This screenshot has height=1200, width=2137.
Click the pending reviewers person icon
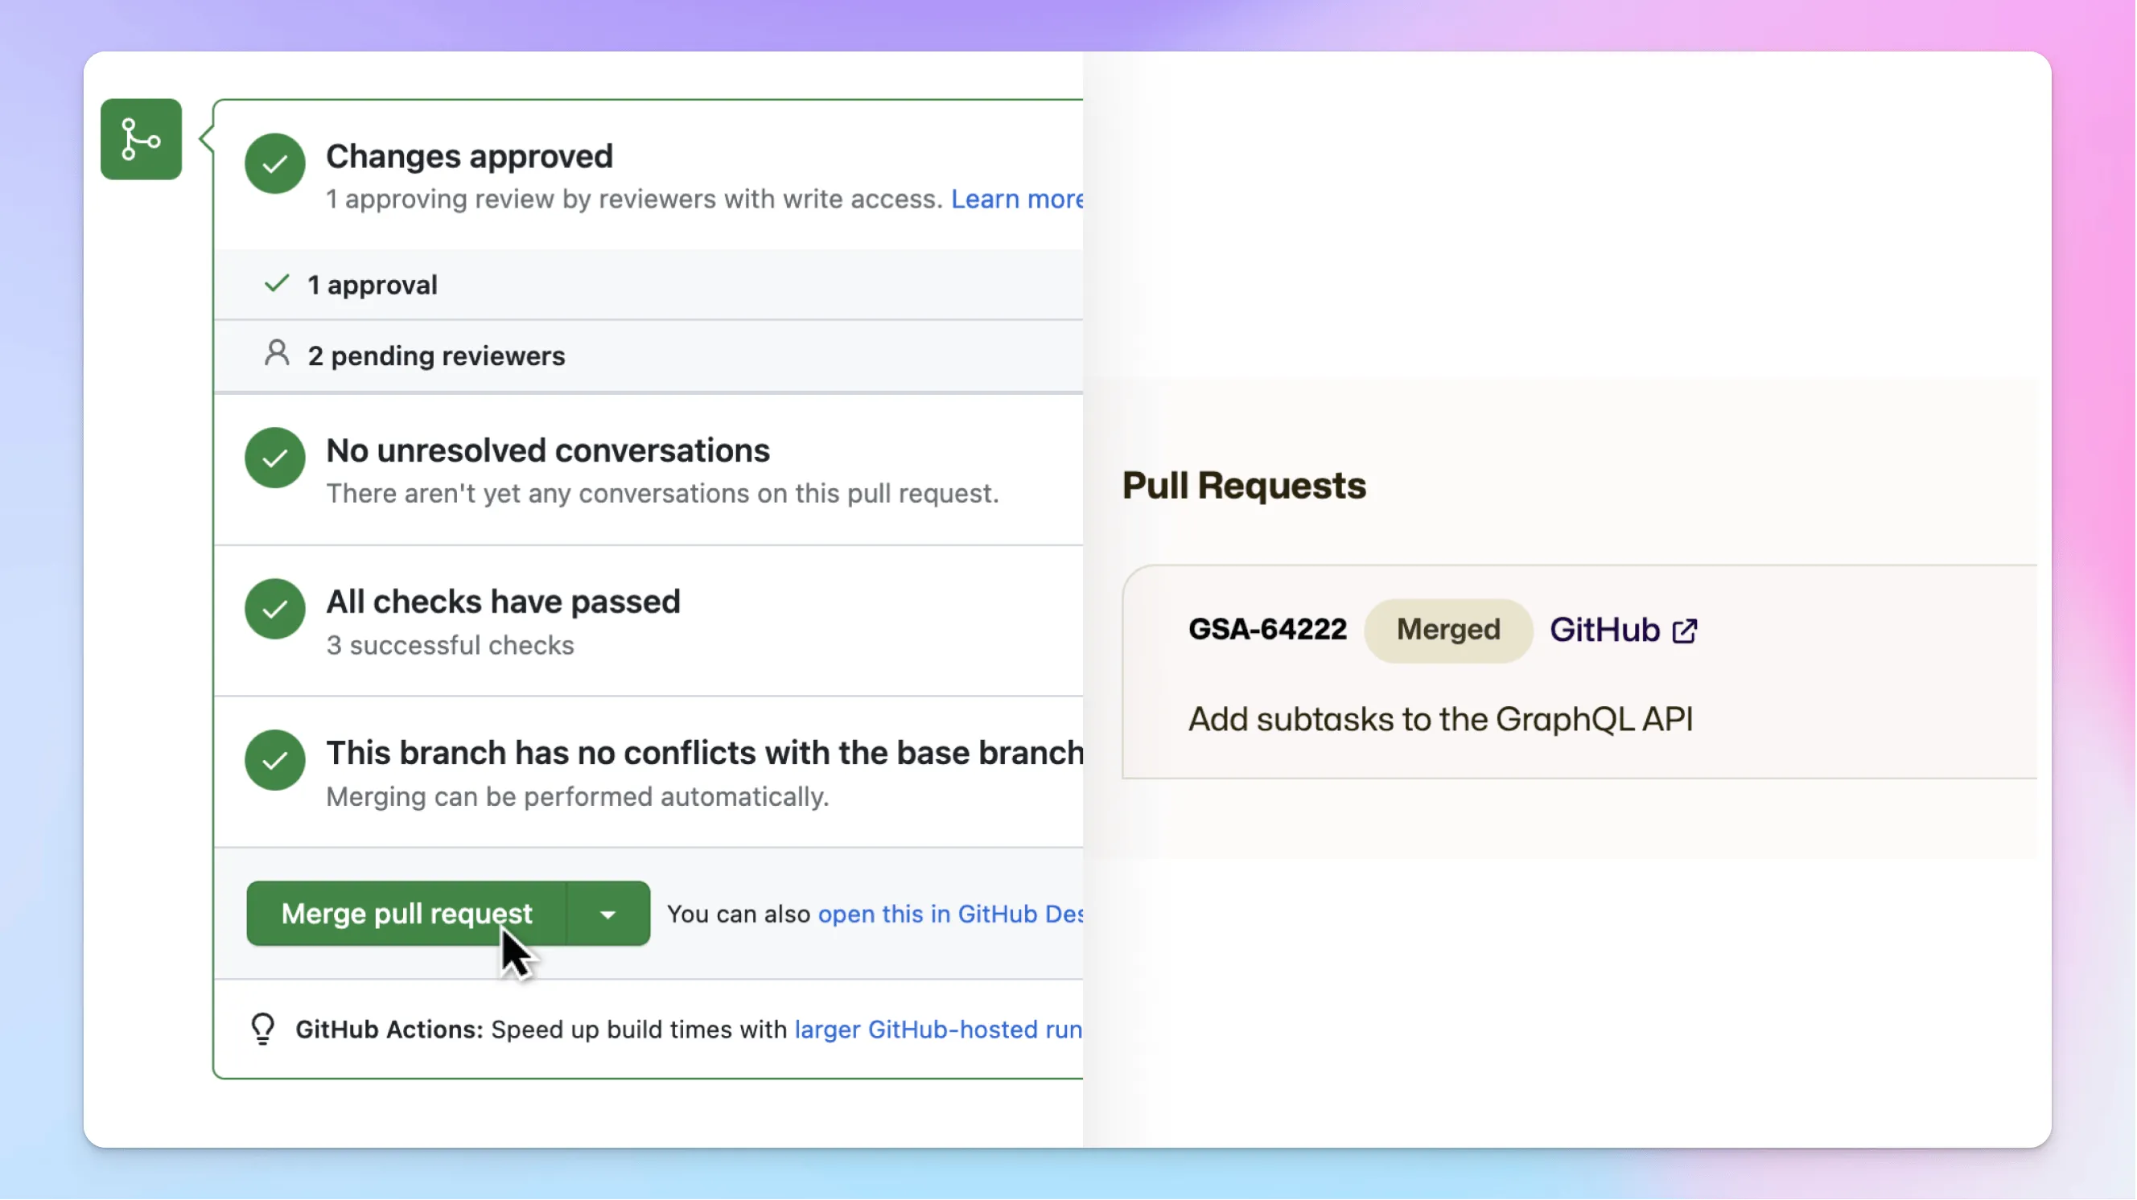(x=277, y=354)
